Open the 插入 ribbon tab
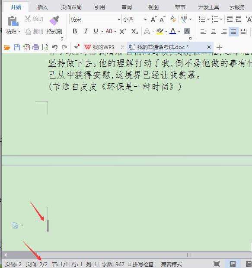This screenshot has height=268, width=252. (x=43, y=7)
